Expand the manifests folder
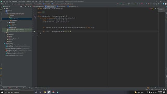This screenshot has width=167, height=94. (5, 10)
